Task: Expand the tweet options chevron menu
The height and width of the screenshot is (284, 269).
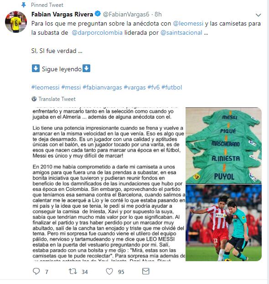Action: pos(259,15)
